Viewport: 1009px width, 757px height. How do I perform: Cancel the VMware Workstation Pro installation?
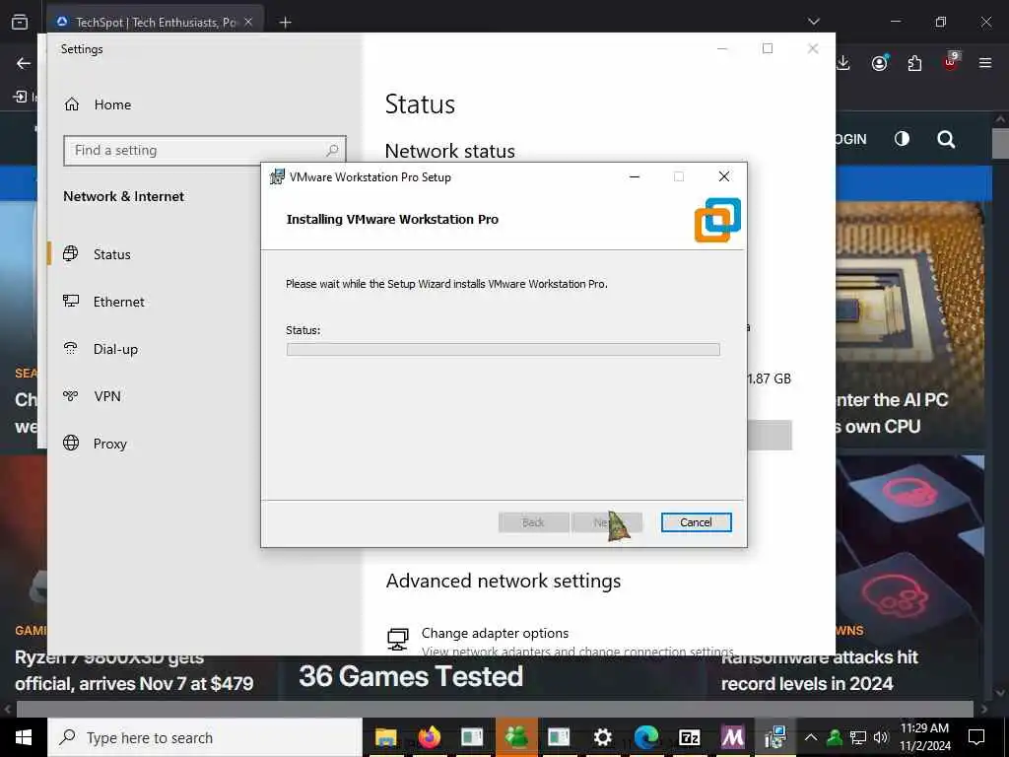(x=697, y=522)
